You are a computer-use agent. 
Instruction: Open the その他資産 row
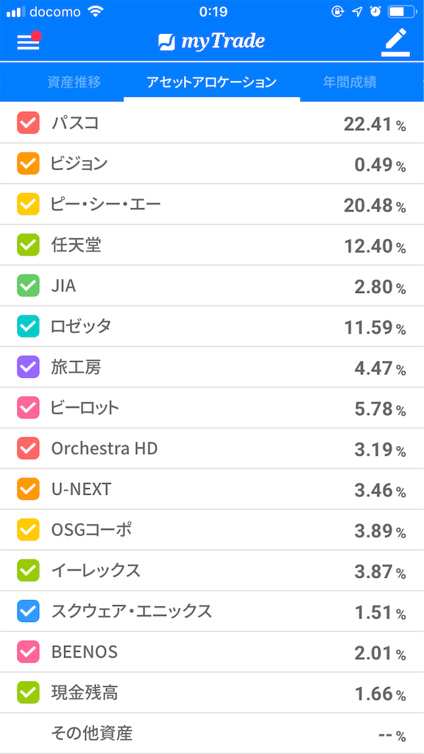point(212,733)
